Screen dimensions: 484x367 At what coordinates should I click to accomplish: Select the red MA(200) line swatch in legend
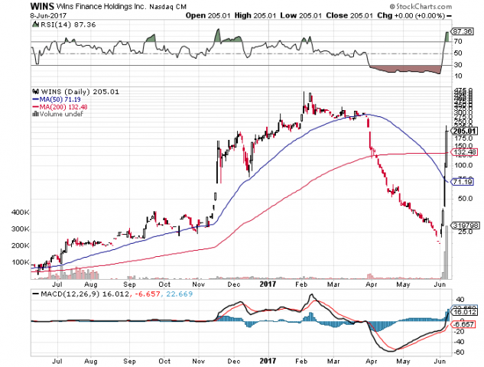[x=35, y=107]
